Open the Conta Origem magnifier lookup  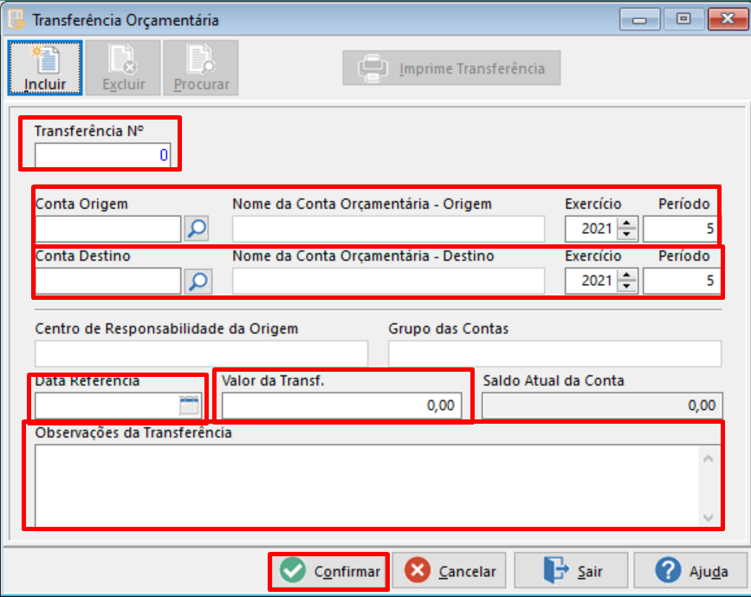pos(197,229)
